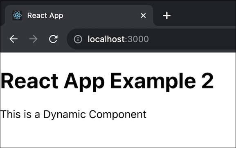The width and height of the screenshot is (236, 148).
Task: Reload the localhost page
Action: coord(53,39)
